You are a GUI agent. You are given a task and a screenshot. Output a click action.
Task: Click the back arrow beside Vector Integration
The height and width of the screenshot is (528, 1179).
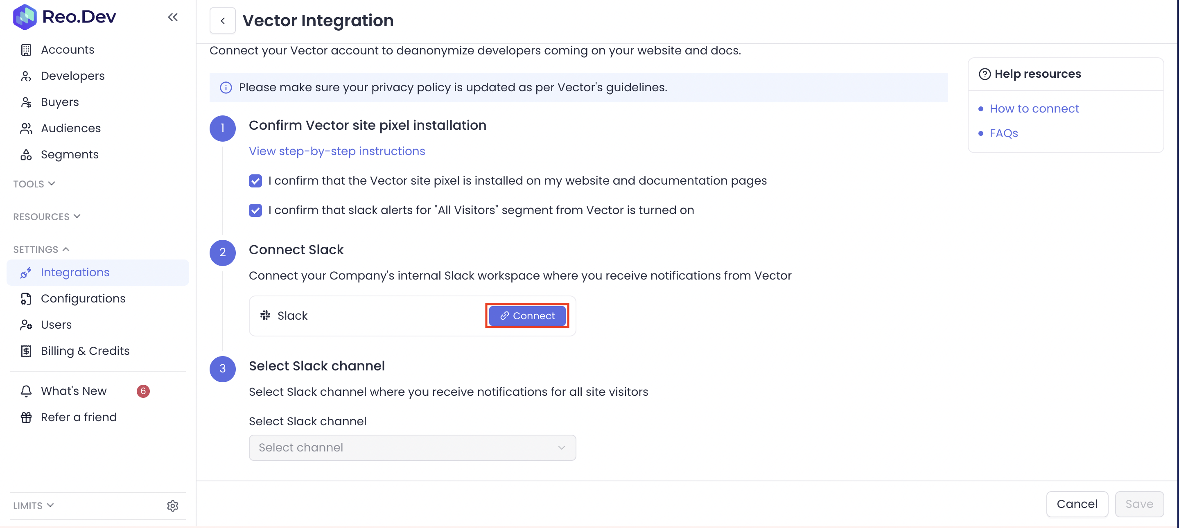coord(222,20)
